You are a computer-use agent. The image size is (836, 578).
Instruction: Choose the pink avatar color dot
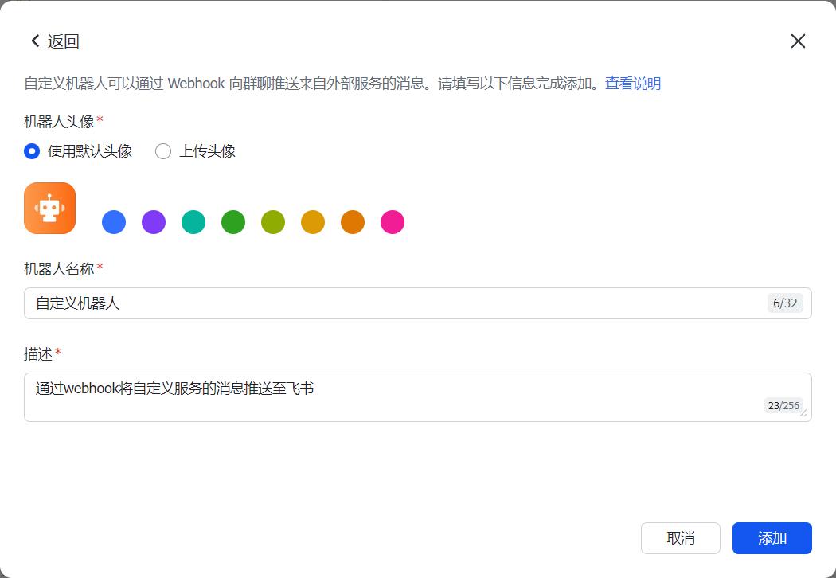click(392, 222)
